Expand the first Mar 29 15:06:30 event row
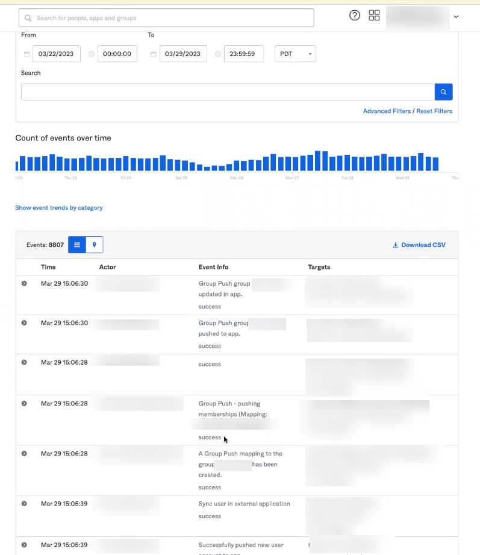Image resolution: width=480 pixels, height=555 pixels. pyautogui.click(x=24, y=283)
